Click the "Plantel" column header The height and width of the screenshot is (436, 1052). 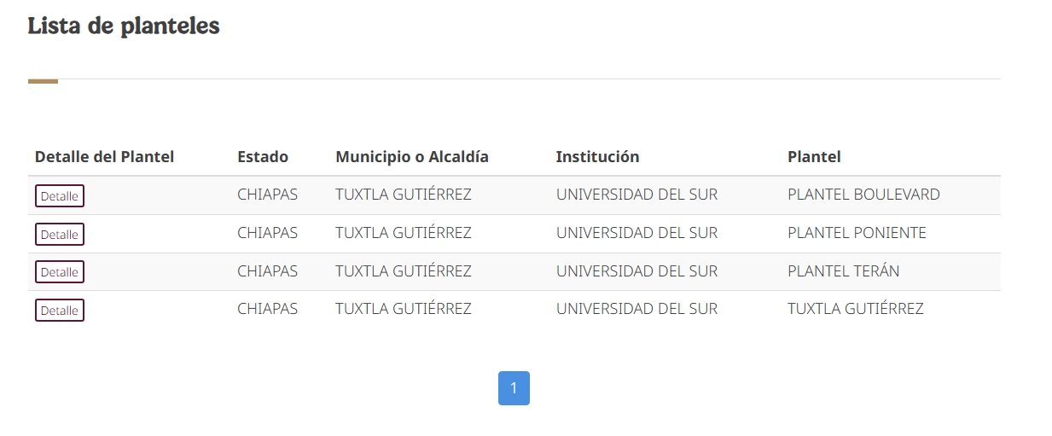(x=814, y=157)
